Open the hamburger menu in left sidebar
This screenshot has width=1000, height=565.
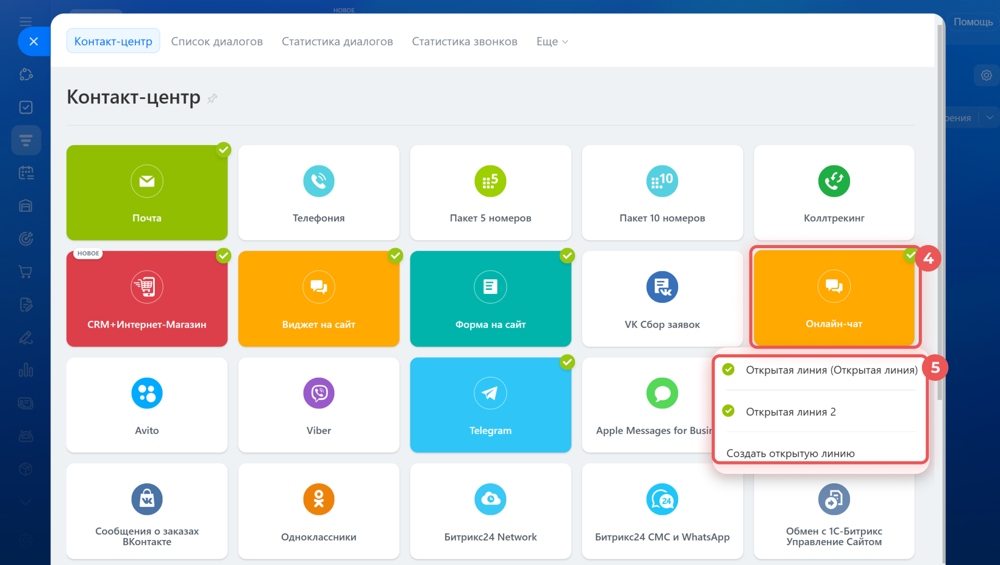(x=26, y=21)
